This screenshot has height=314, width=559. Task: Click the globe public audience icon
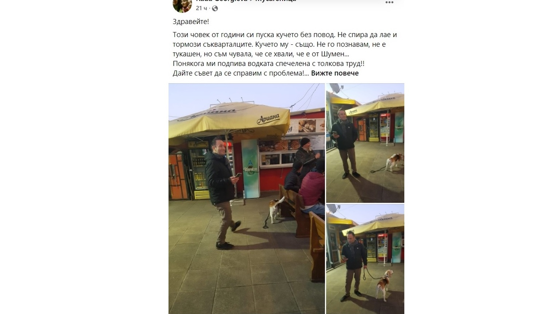pyautogui.click(x=215, y=8)
